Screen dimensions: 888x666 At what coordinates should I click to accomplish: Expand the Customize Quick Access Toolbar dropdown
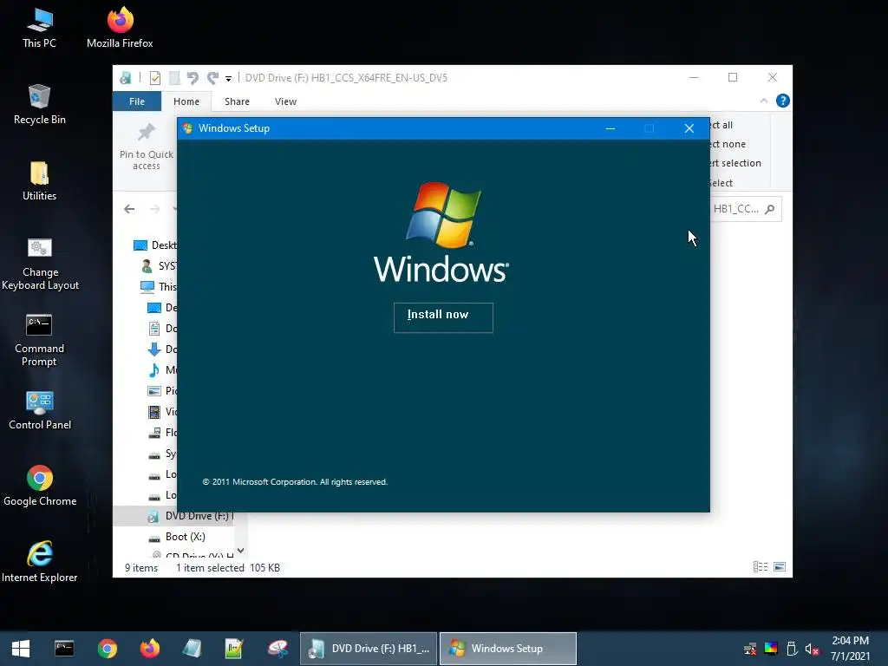(228, 78)
